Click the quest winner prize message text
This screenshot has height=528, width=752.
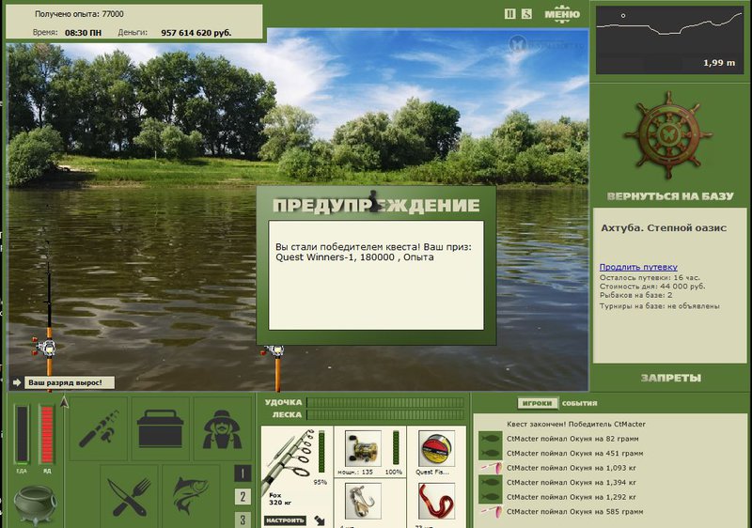(373, 252)
